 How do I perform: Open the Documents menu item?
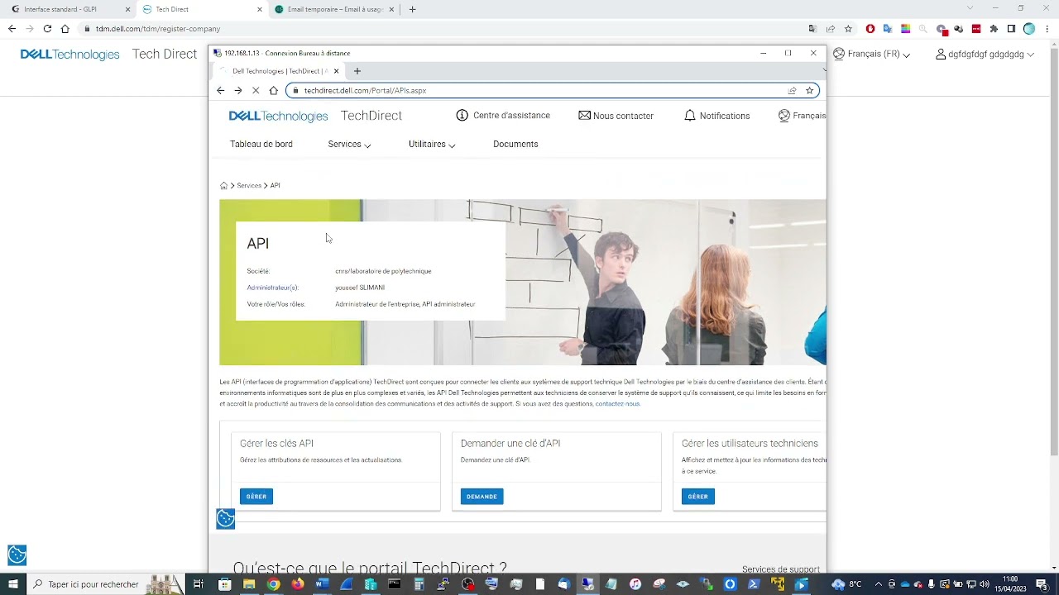point(515,144)
